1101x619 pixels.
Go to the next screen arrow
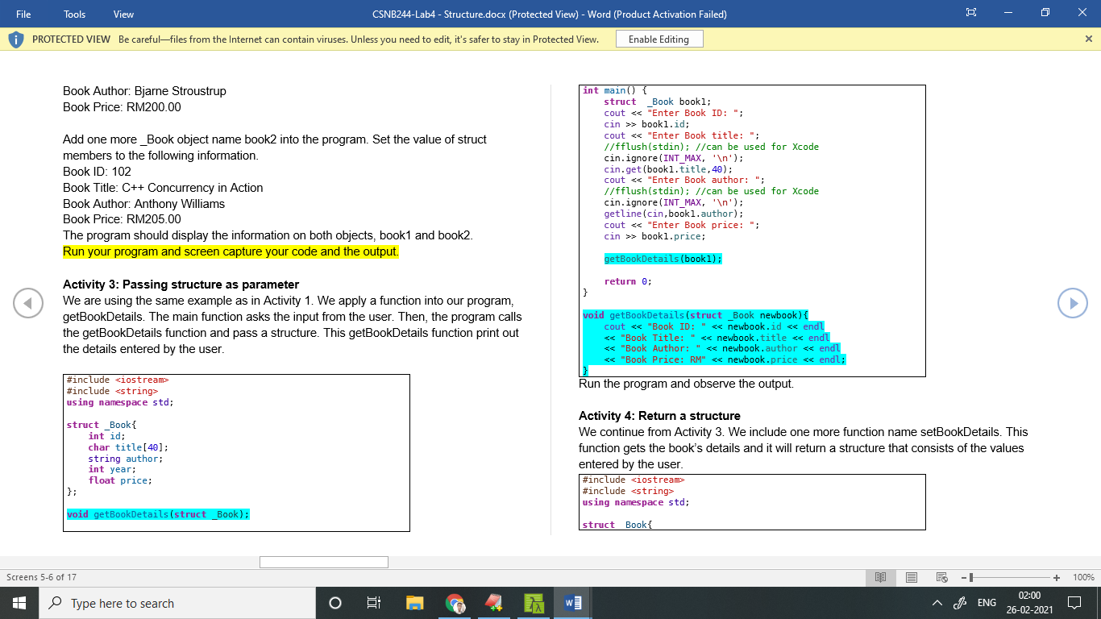(1072, 303)
